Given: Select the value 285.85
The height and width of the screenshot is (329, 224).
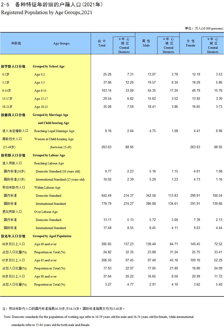Looking at the screenshot, I should [106, 244].
